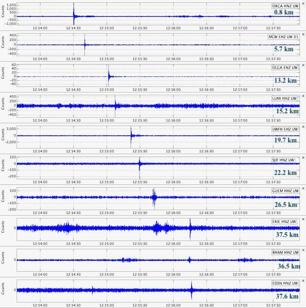Close the BHAM HHZ UW seismogram
This screenshot has width=306, height=308.
coord(303,250)
